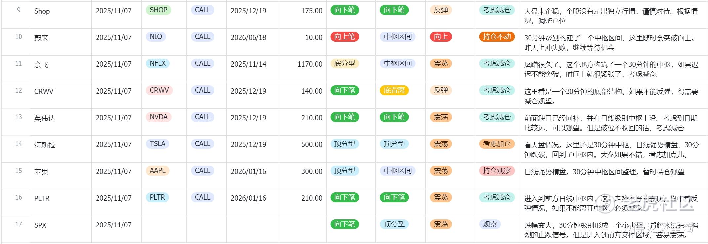Select the 反弹 tag in CRWV row
Screen dimensions: 708x244
441,90
